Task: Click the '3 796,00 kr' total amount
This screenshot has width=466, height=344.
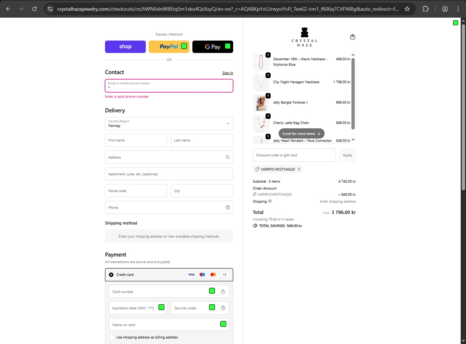Action: click(344, 212)
